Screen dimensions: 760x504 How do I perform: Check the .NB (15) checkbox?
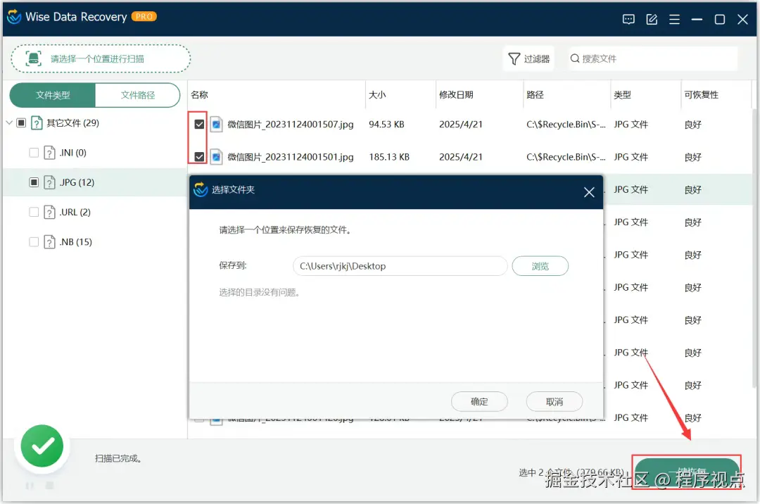click(34, 242)
